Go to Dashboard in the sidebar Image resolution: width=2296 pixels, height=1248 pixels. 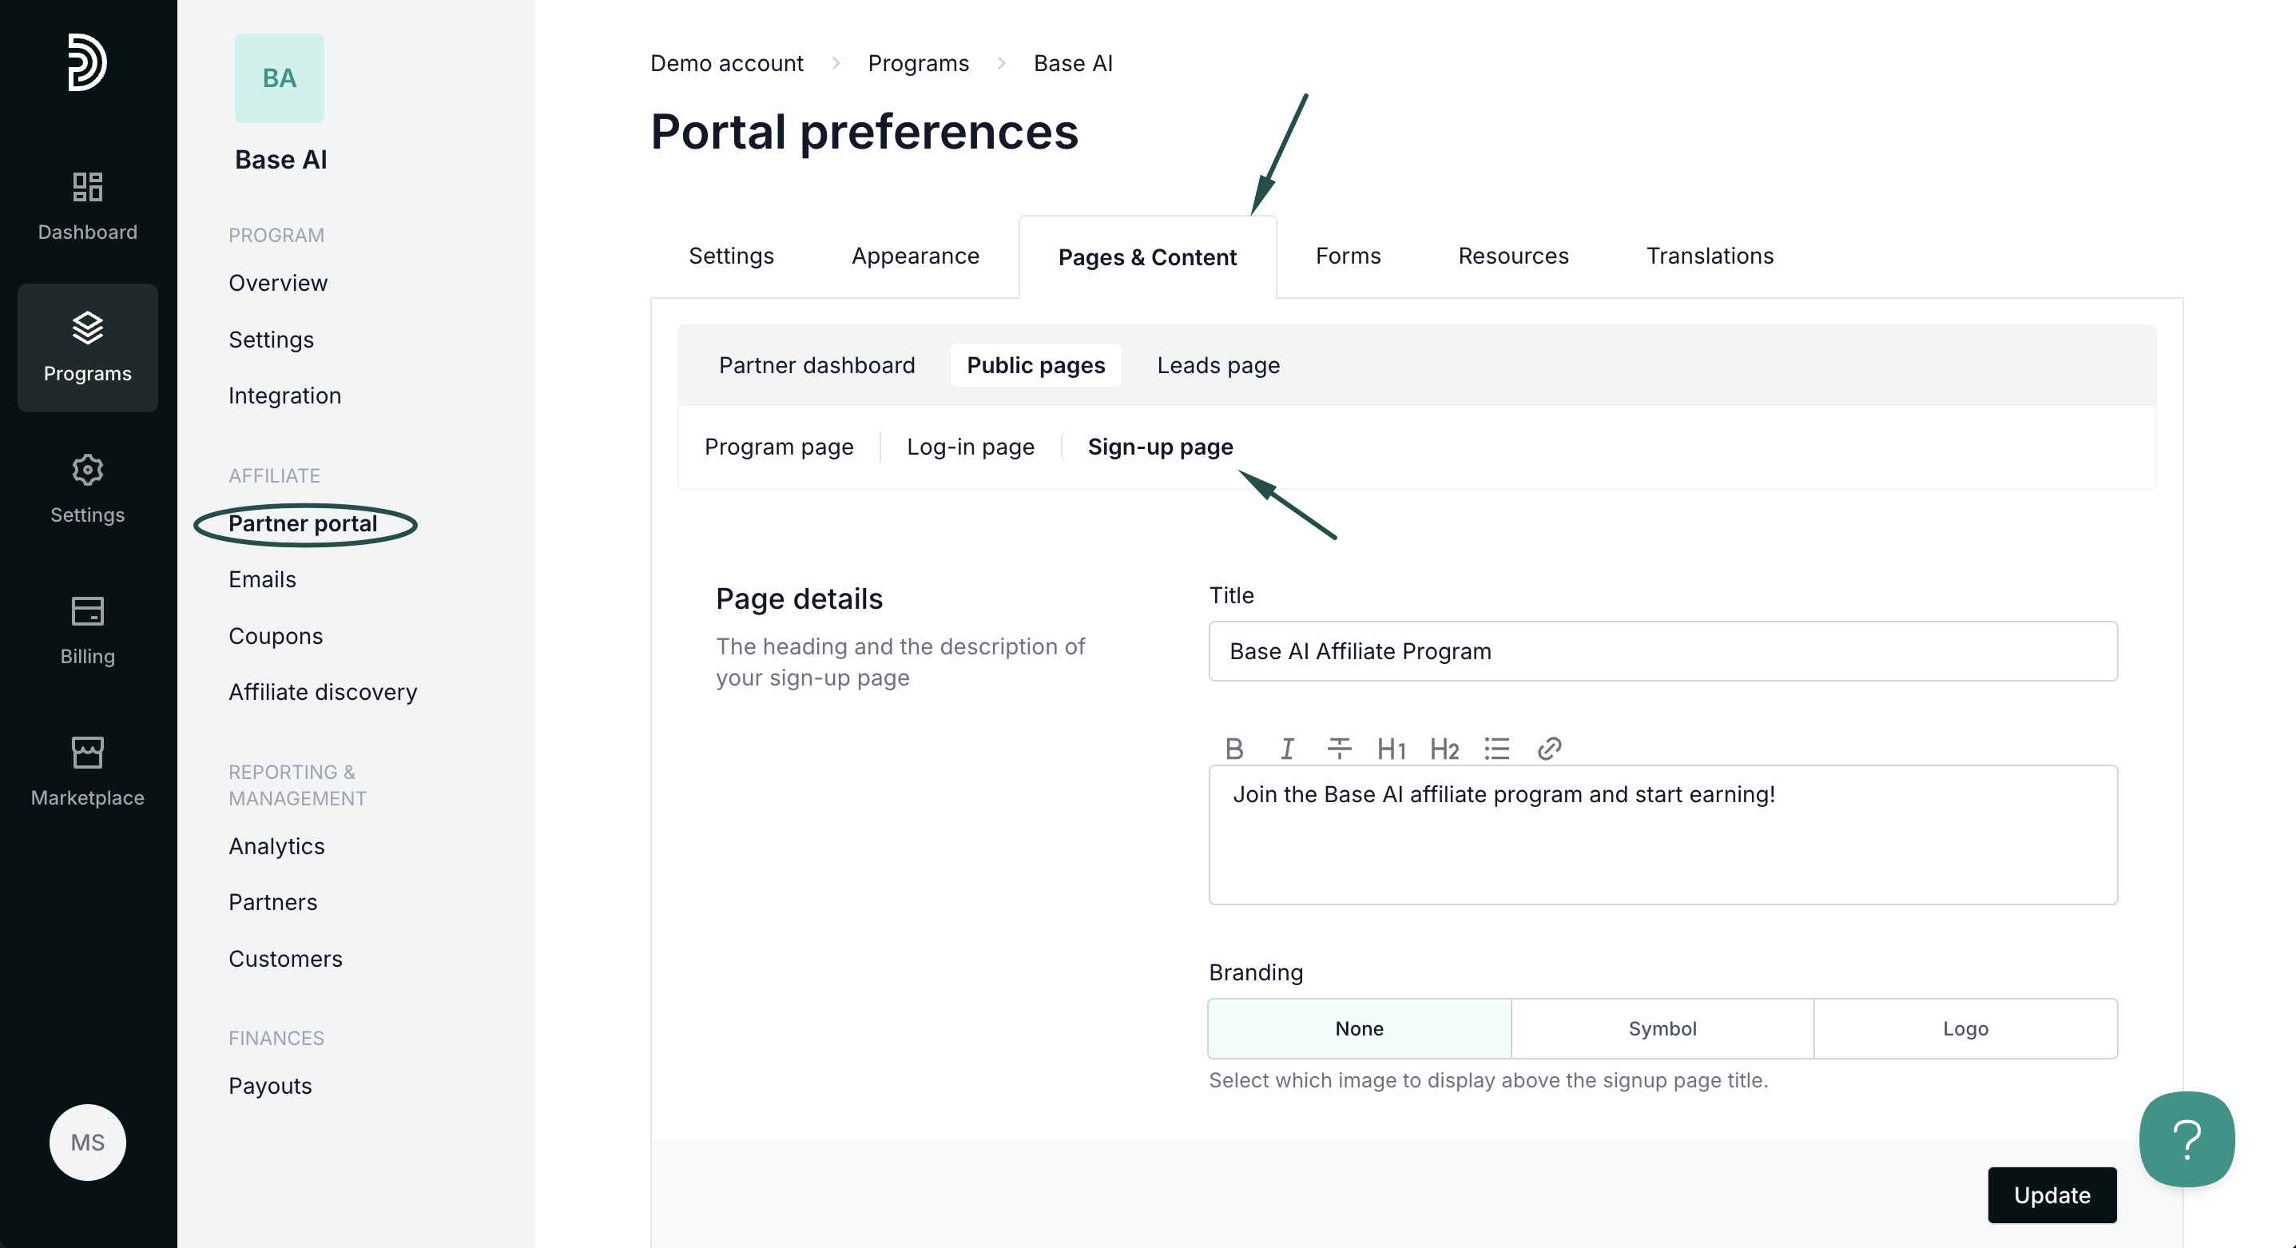point(87,207)
